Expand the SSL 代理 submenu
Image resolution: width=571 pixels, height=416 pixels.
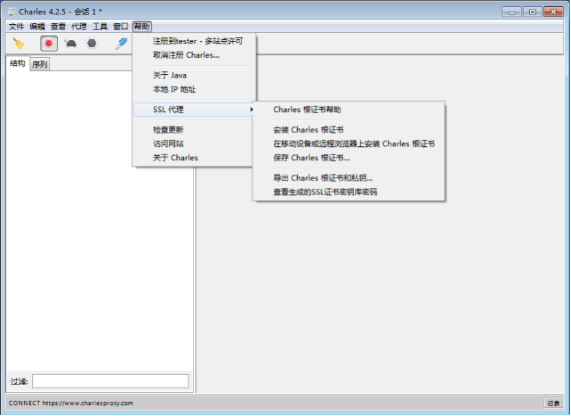[x=194, y=110]
